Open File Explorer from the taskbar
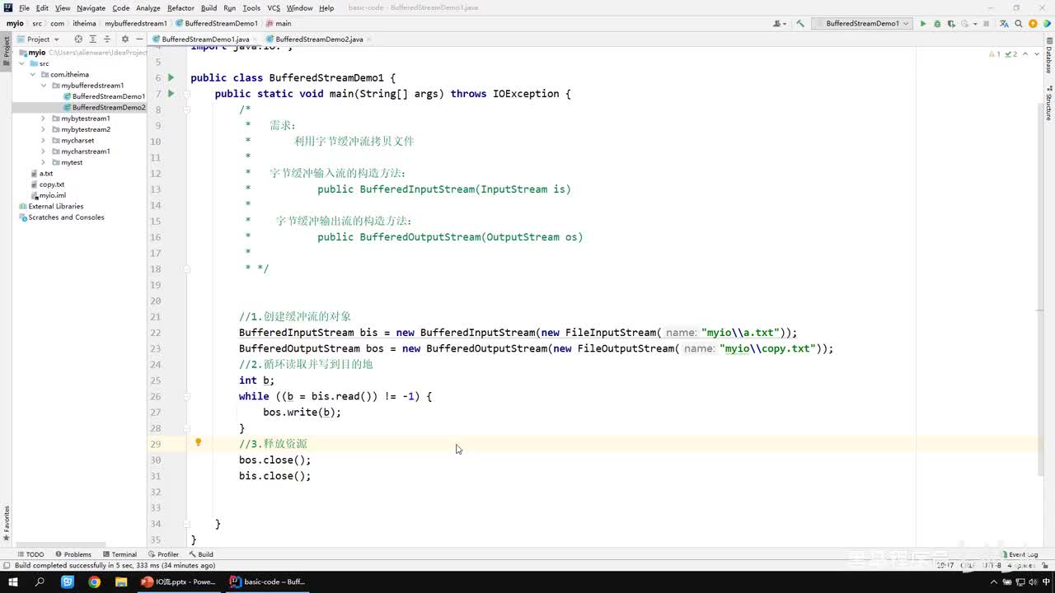1055x593 pixels. click(x=121, y=581)
